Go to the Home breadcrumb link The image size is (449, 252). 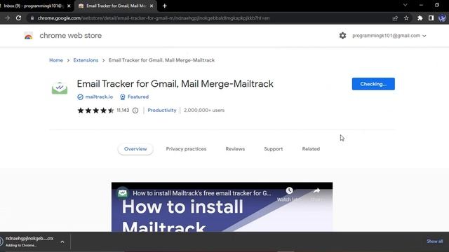pos(56,60)
